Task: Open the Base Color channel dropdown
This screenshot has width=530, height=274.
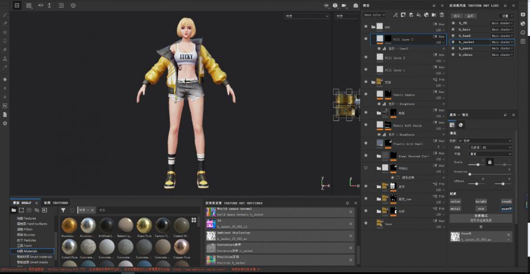Action: [374, 15]
